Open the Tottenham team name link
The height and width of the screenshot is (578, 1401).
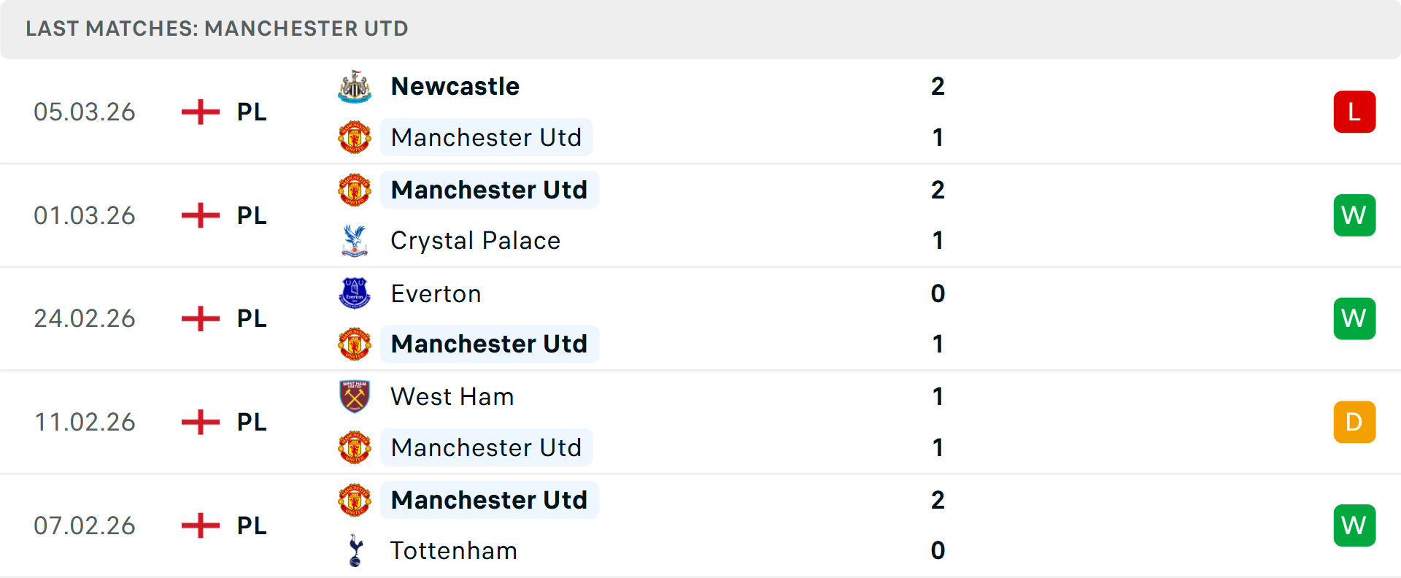click(x=453, y=551)
